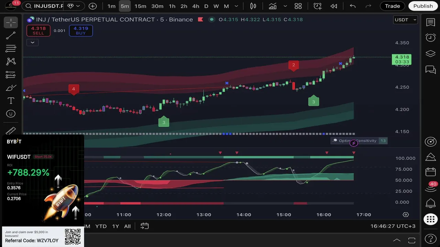Open the indicators menu
440x247 pixels.
[273, 6]
